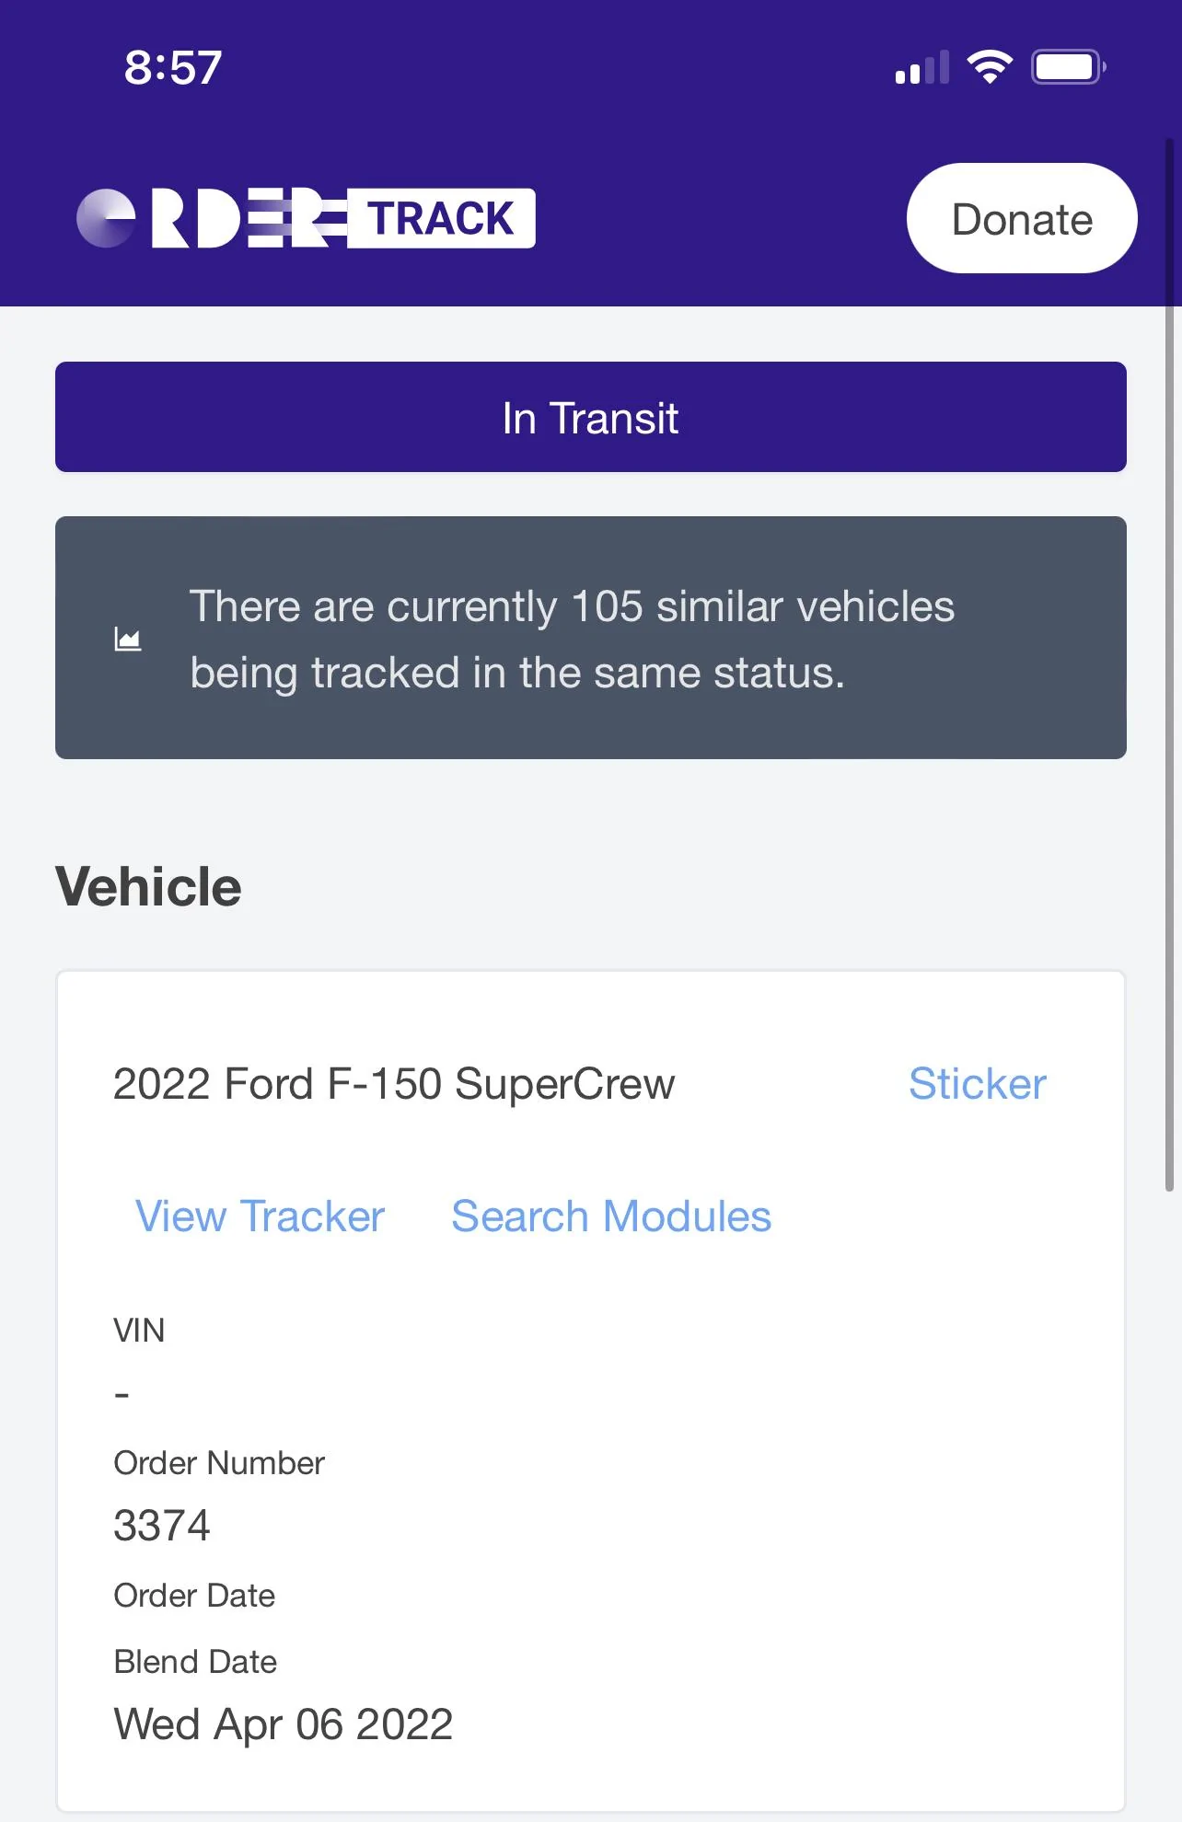
Task: Click the page scrollbar on the right edge
Action: 1169,663
